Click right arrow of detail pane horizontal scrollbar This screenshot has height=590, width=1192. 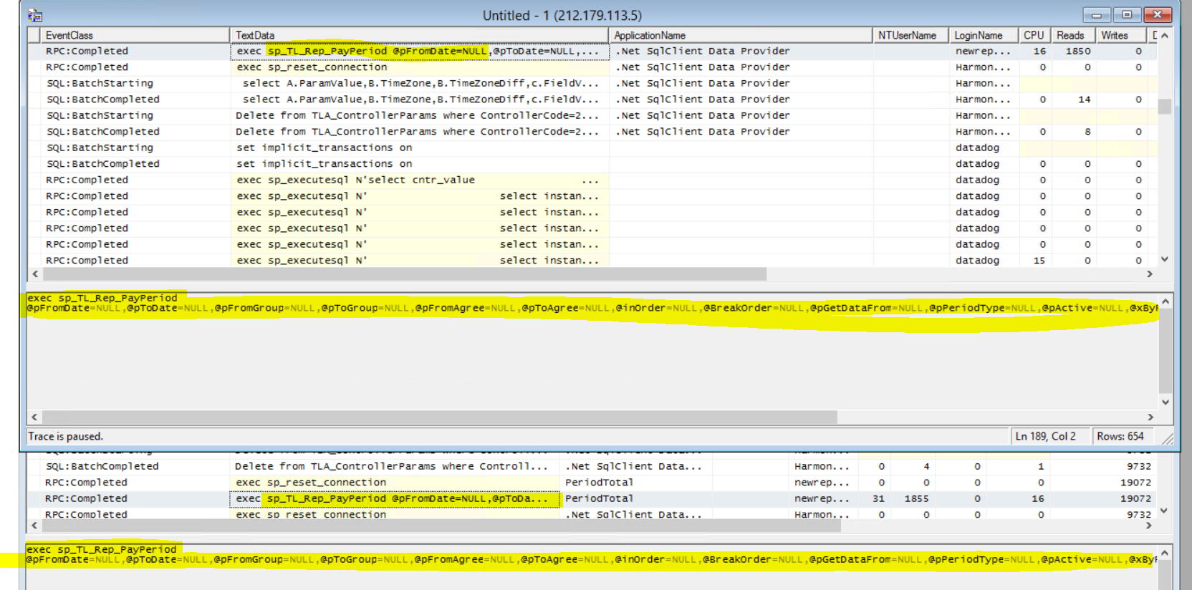[x=1150, y=417]
